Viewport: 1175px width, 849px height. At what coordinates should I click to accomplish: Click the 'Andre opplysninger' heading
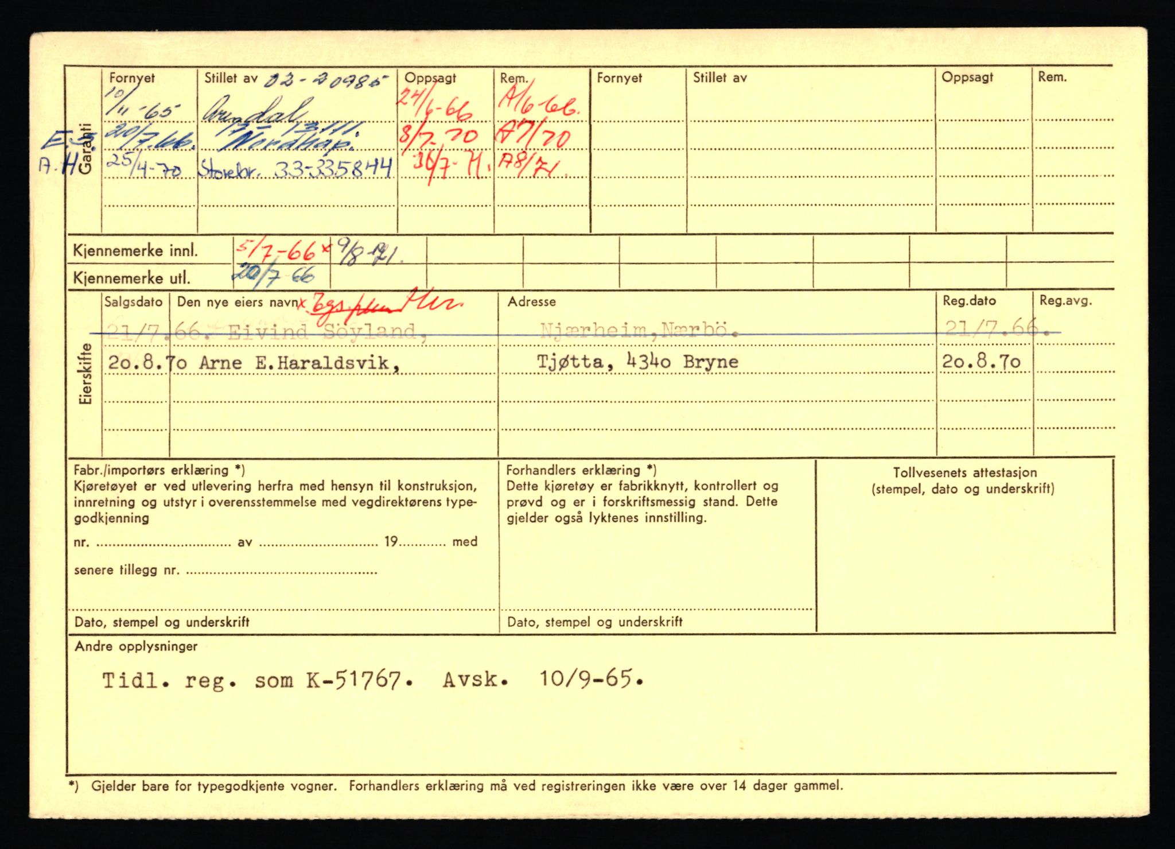[136, 646]
